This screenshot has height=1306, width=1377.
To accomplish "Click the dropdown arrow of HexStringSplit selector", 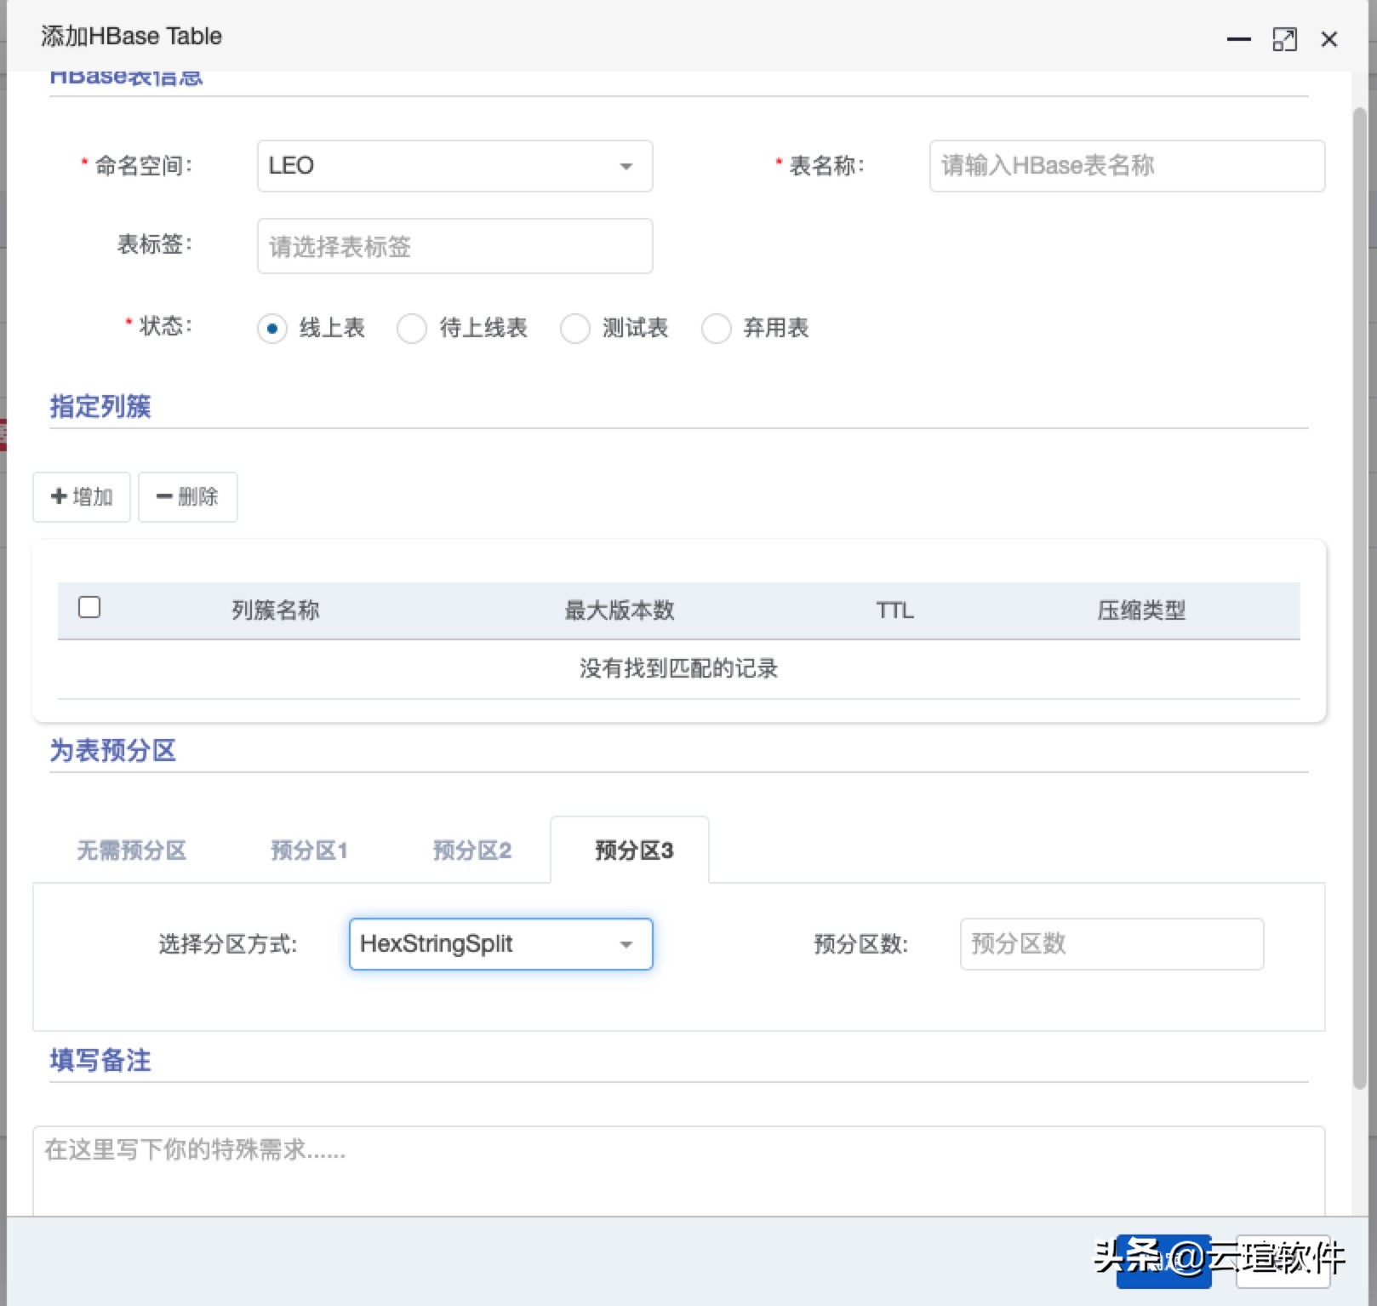I will (626, 944).
